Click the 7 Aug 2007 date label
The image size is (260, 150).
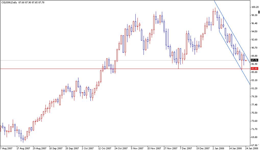click(x=6, y=148)
